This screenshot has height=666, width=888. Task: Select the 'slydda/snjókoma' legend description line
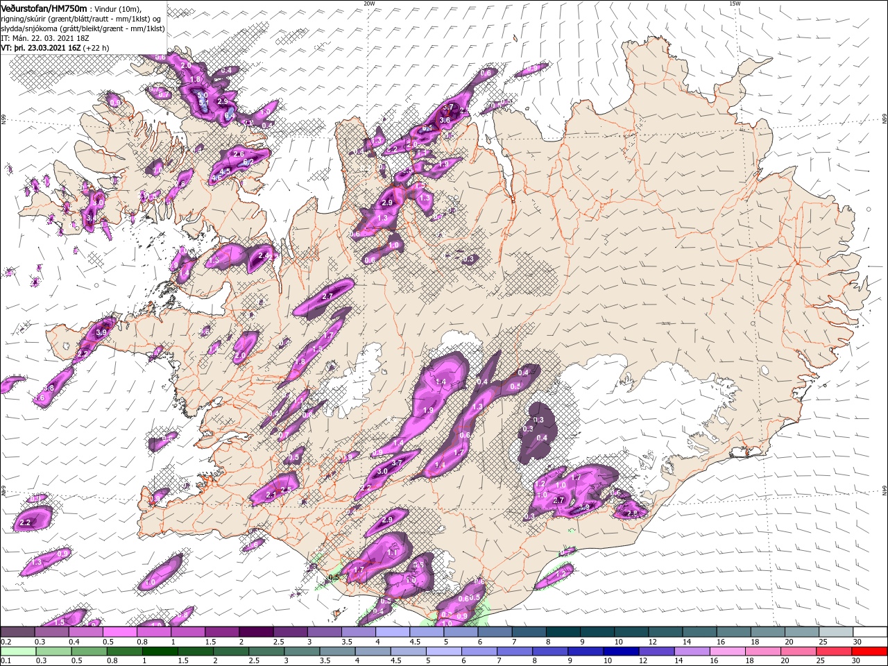click(x=83, y=28)
